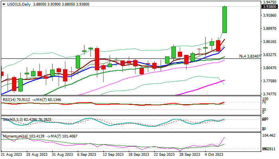279x159 pixels.
Task: Click the current price label 3.93800
Action: (270, 7)
